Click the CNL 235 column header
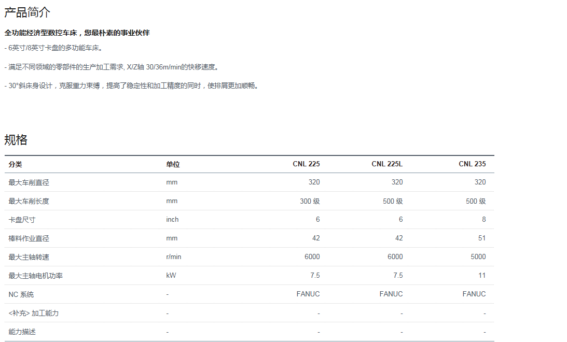The height and width of the screenshot is (342, 567). (472, 164)
